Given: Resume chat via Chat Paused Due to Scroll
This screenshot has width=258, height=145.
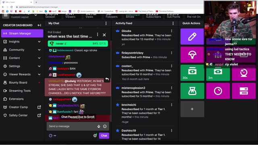Looking at the screenshot, I should pyautogui.click(x=78, y=117).
